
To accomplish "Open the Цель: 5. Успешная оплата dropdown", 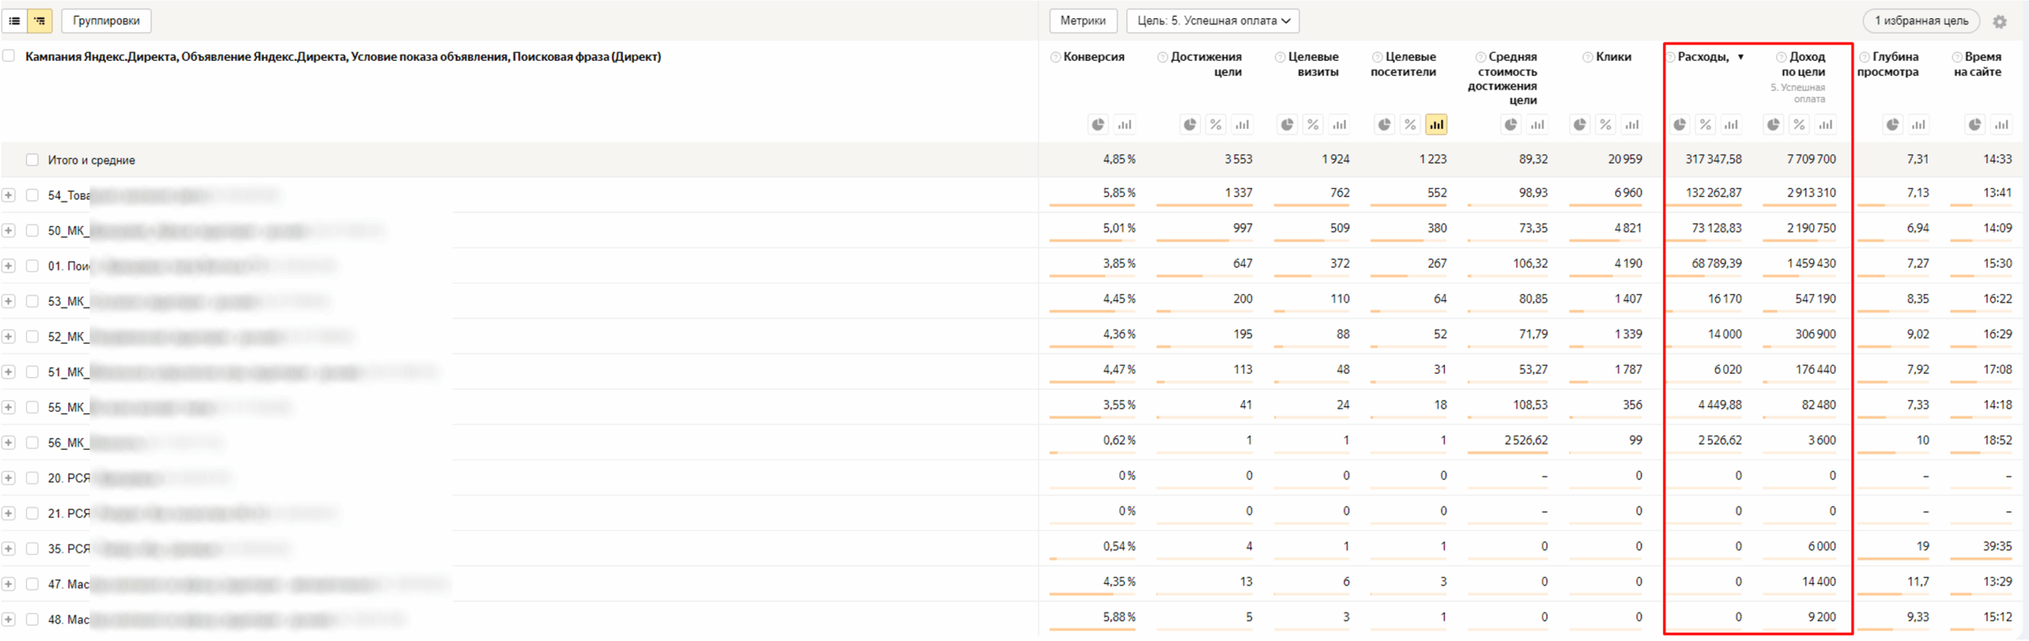I will coord(1213,21).
